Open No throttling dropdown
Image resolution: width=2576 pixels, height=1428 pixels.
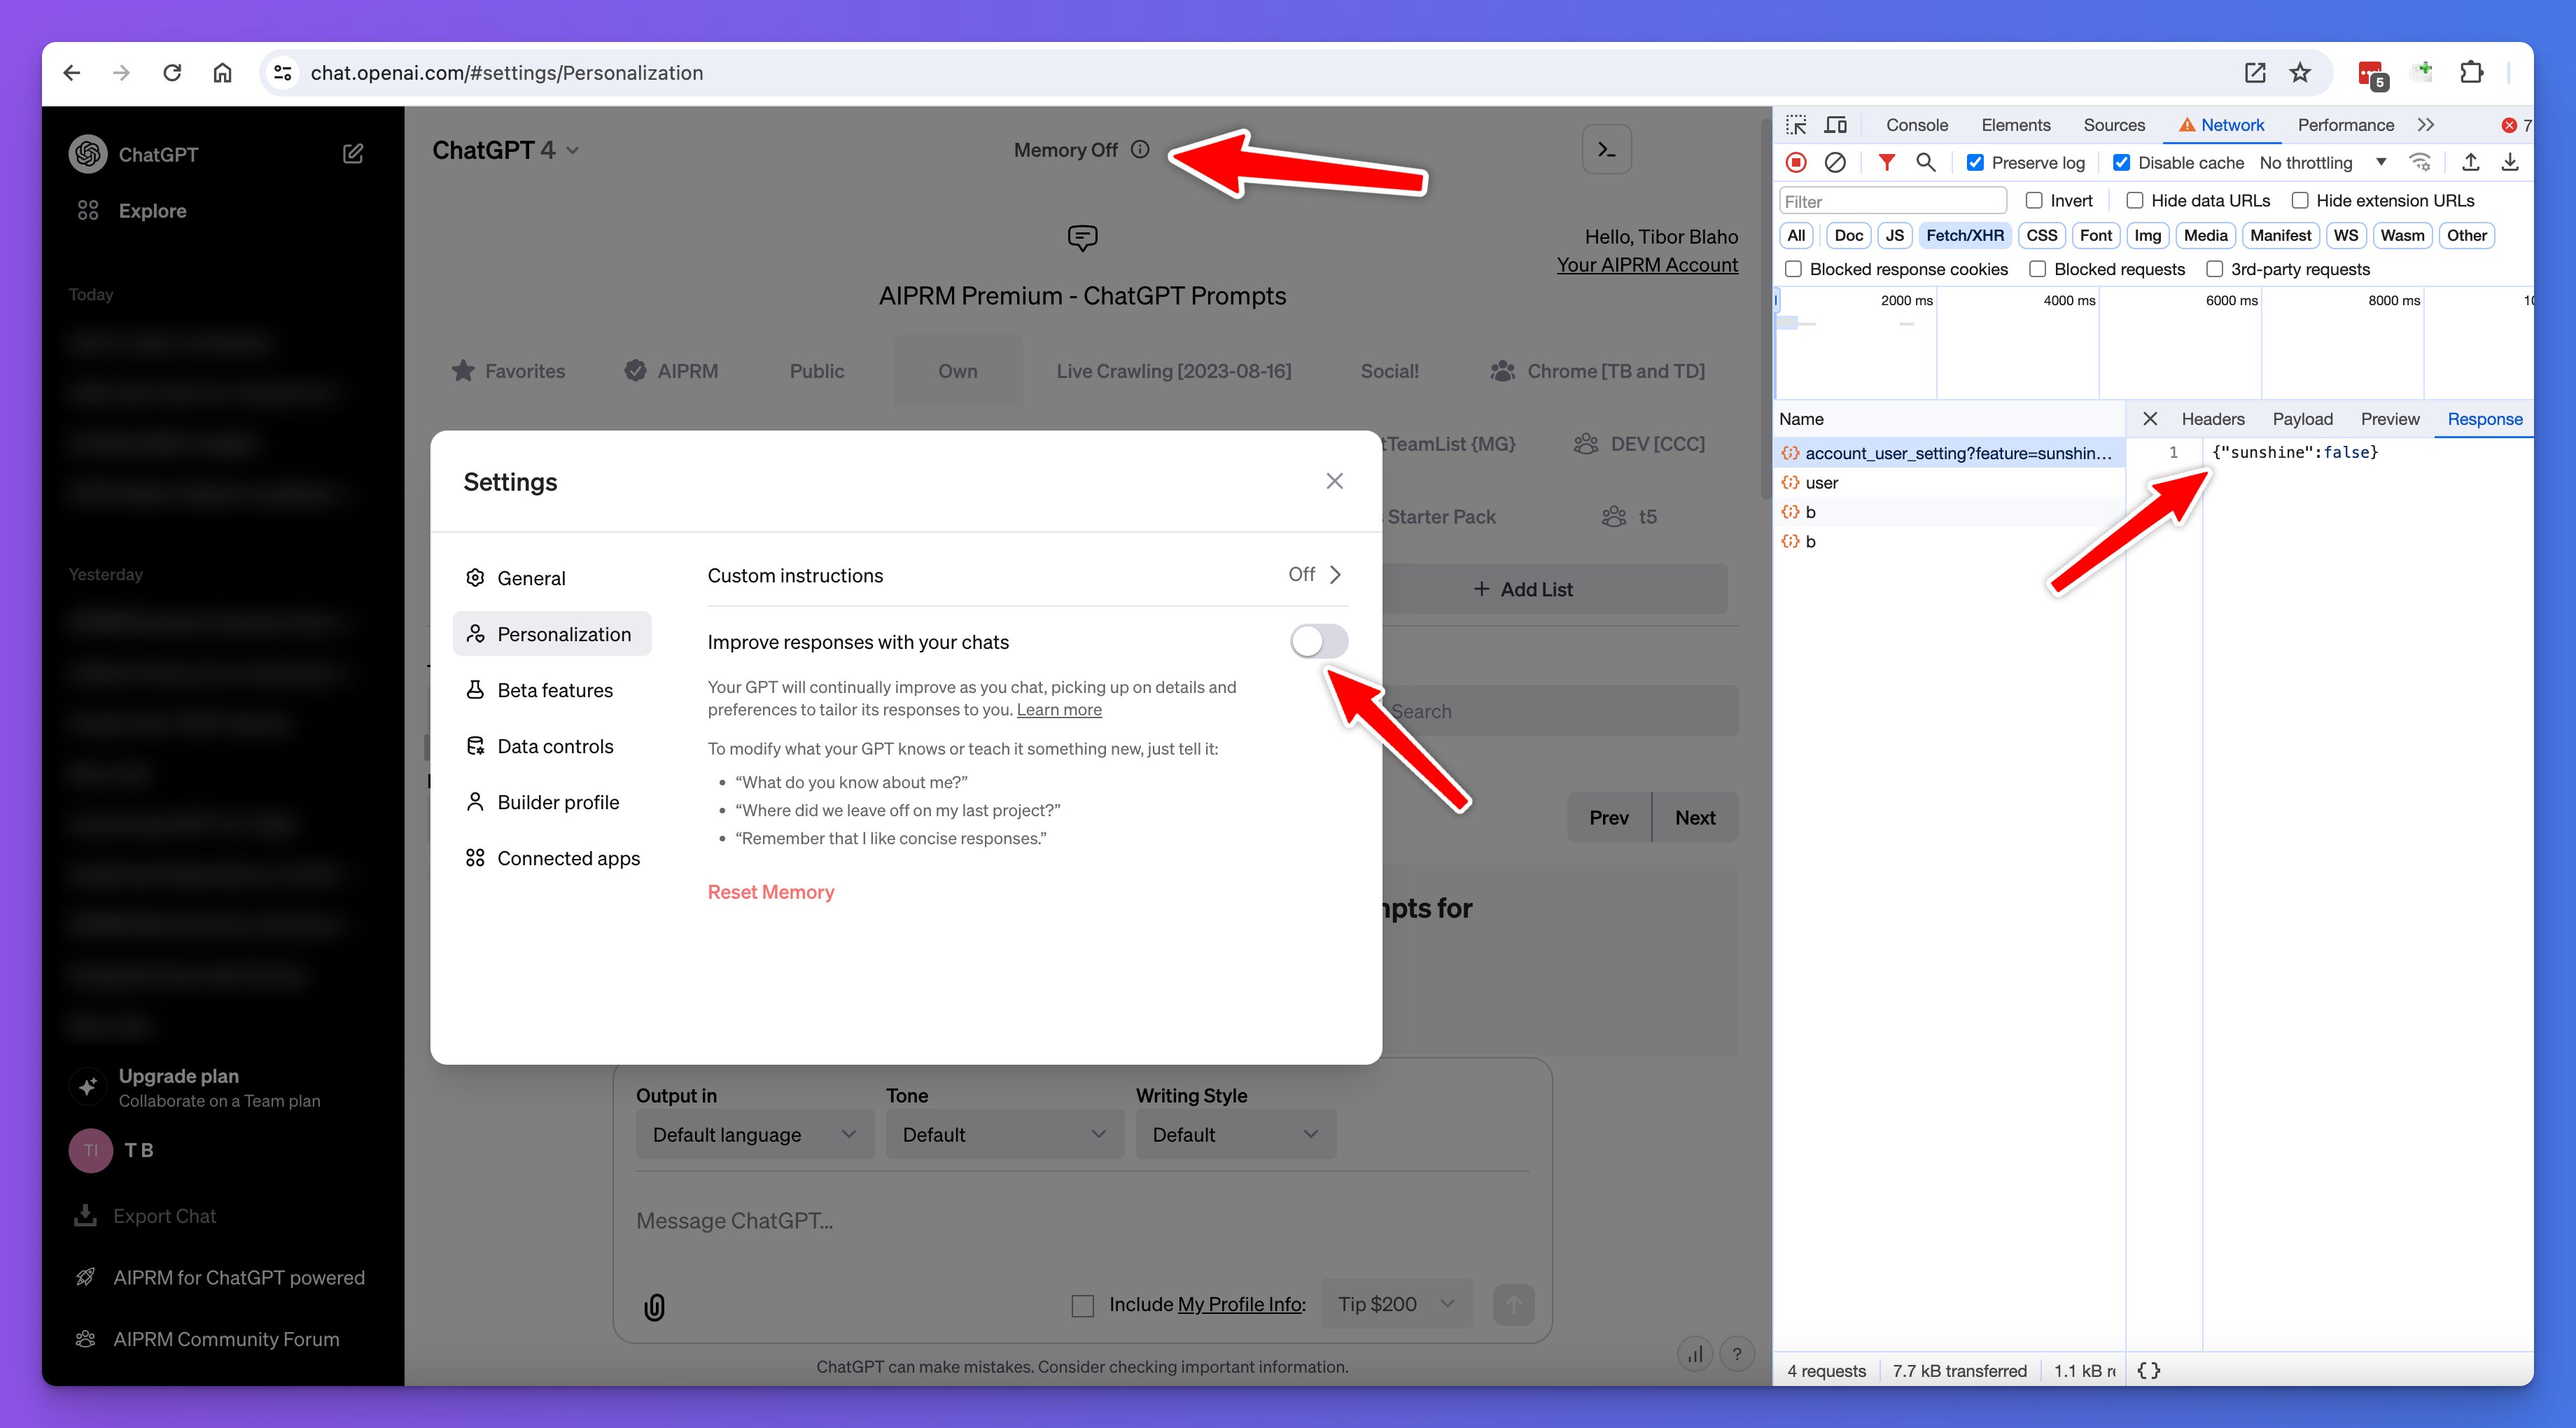tap(2322, 162)
